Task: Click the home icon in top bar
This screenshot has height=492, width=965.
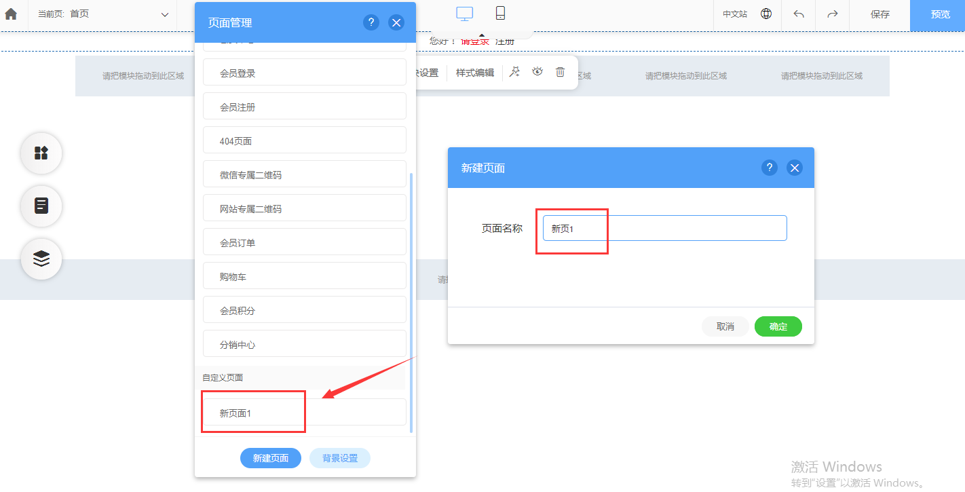Action: point(12,14)
